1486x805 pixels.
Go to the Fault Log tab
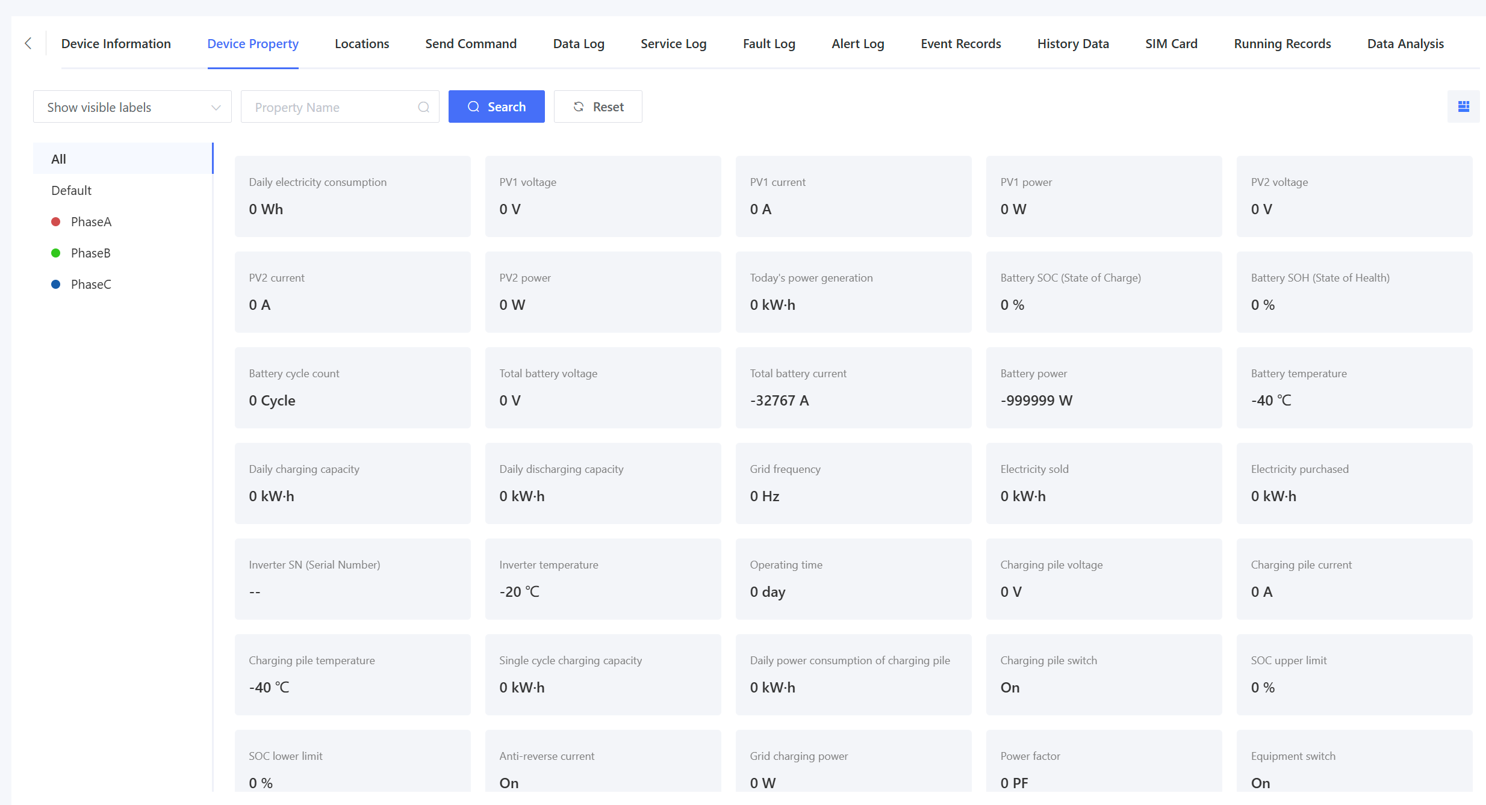click(768, 44)
